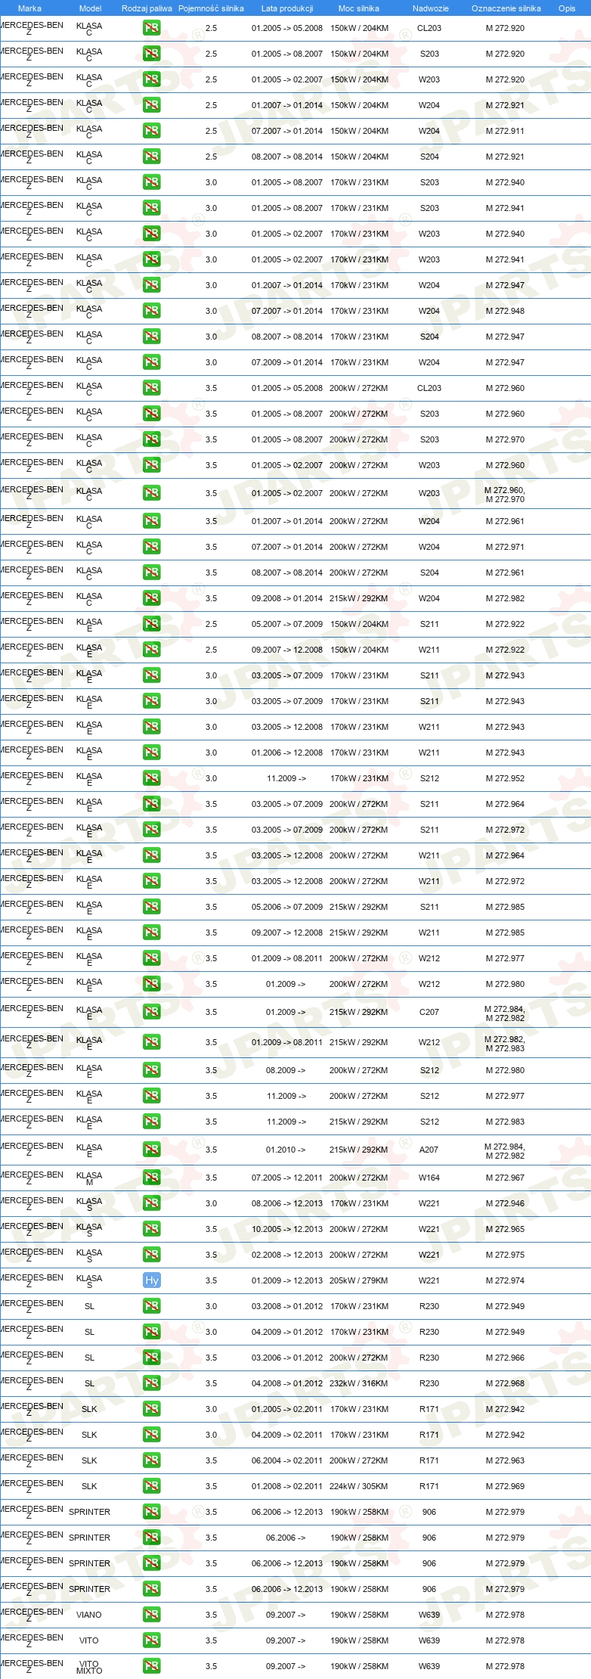Image resolution: width=591 pixels, height=1679 pixels.
Task: Click the petrol icon in the SLK M 272.963 row
Action: point(151,1460)
